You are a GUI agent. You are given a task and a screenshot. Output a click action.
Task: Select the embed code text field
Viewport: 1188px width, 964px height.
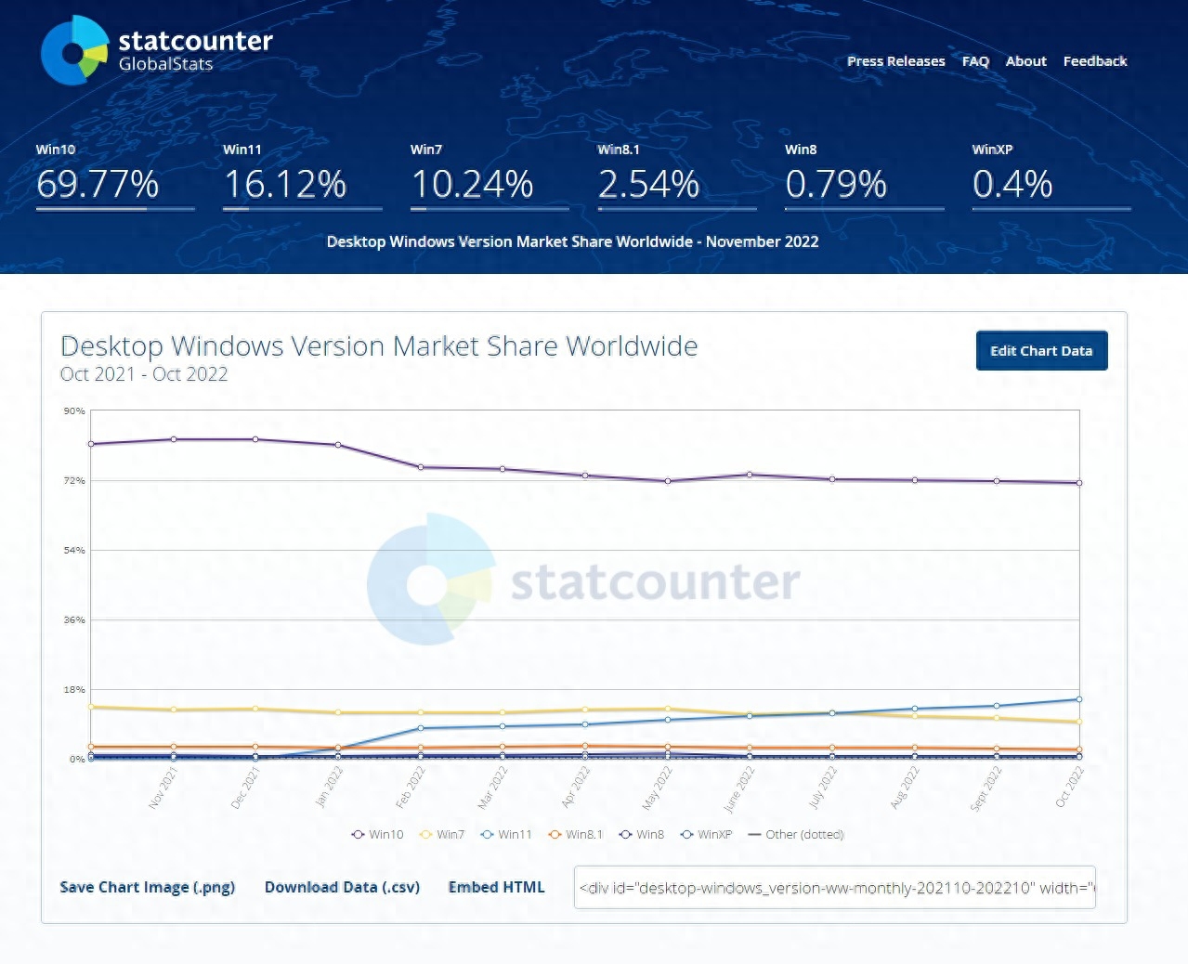[834, 888]
